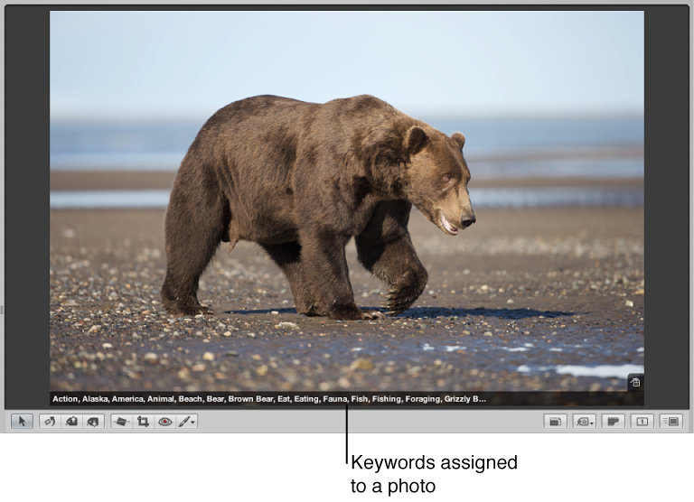
Task: Toggle the Red Eye correction tool
Action: point(164,422)
